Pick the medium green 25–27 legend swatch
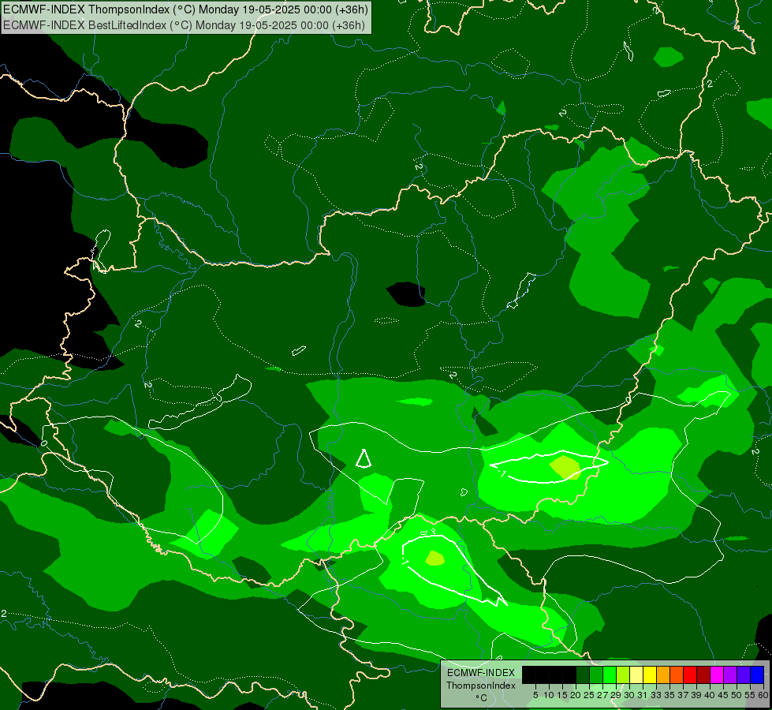Image resolution: width=772 pixels, height=710 pixels. 596,674
